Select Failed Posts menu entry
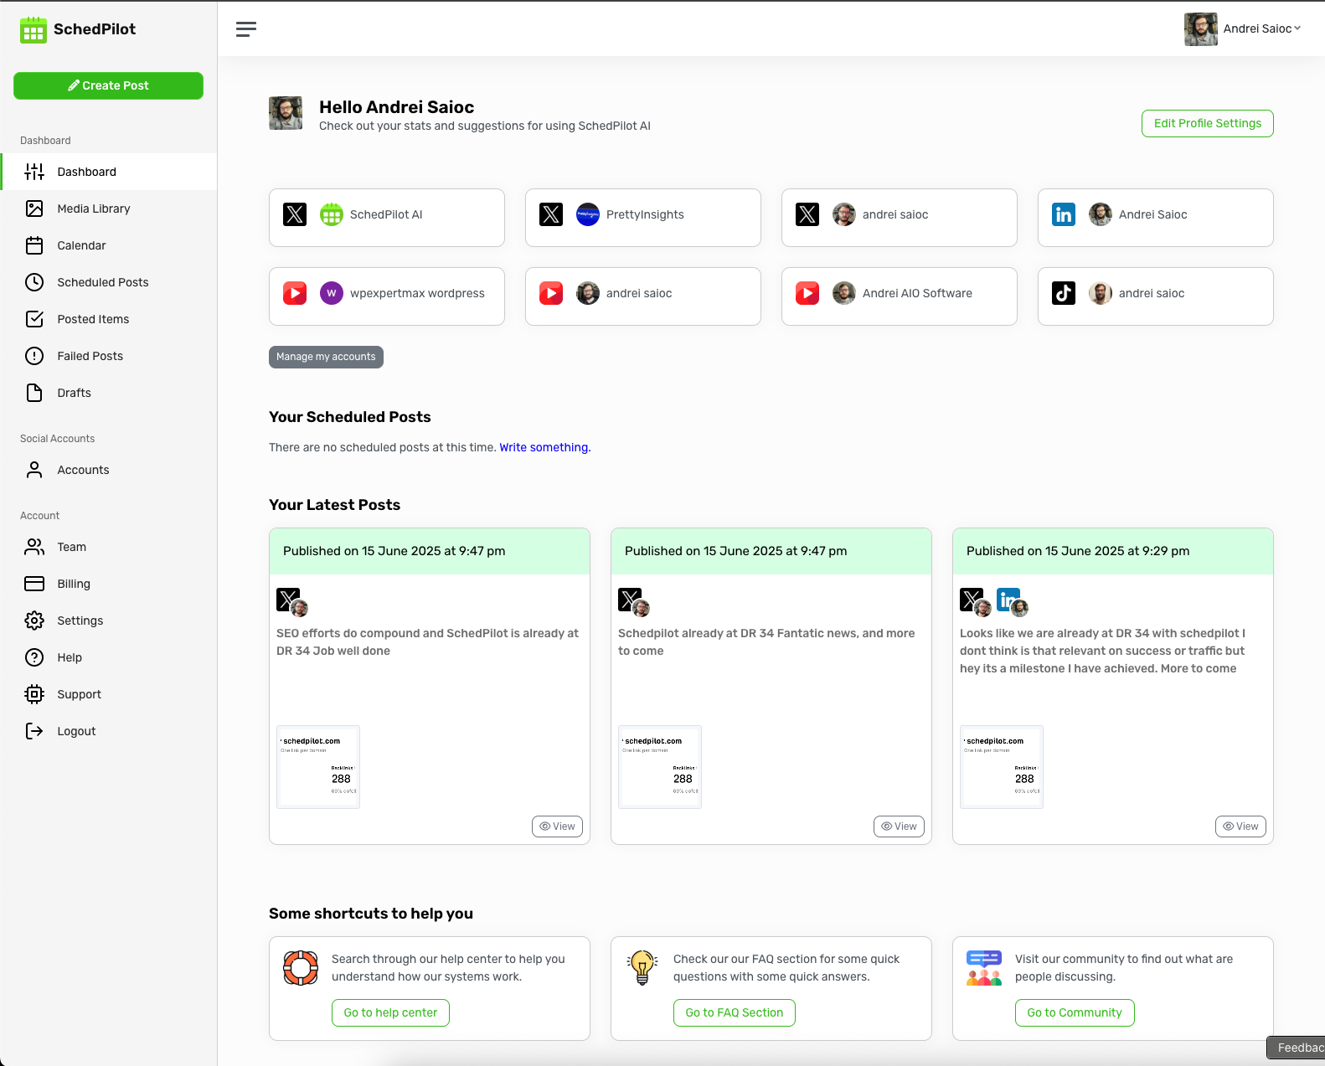This screenshot has width=1325, height=1066. tap(109, 356)
